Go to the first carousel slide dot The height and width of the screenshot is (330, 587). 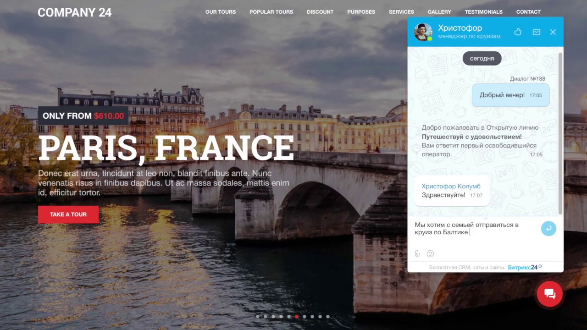[258, 316]
